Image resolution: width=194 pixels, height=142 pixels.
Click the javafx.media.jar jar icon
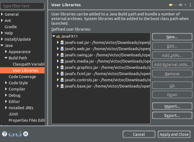[62, 61]
